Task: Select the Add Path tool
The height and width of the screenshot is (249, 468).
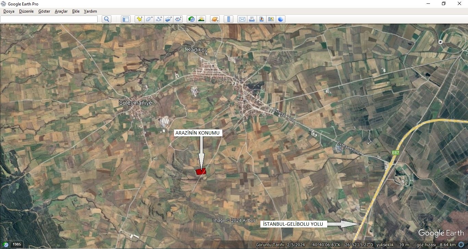Action: (x=159, y=19)
